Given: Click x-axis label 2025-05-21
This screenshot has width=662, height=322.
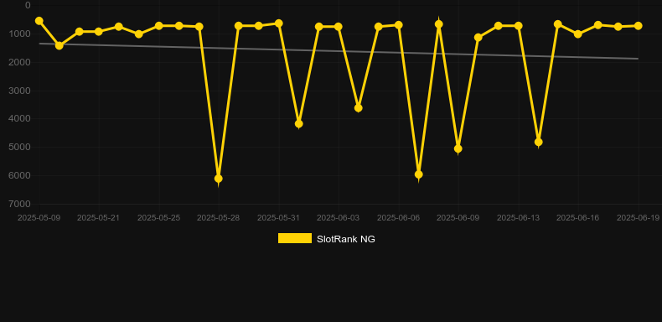Looking at the screenshot, I should 98,218.
